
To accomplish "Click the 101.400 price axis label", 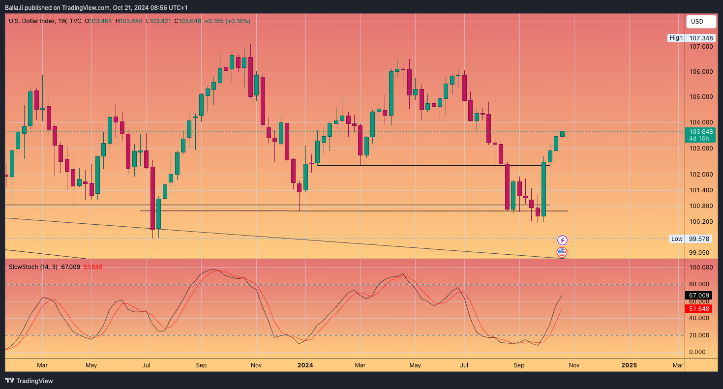I will coord(701,190).
